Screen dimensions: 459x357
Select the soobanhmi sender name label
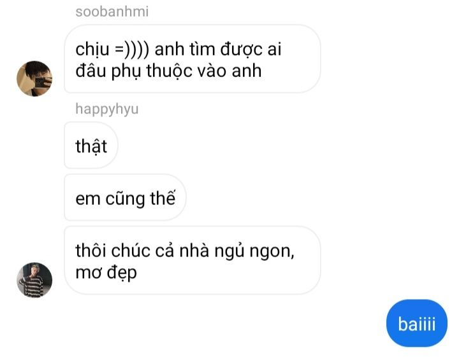[x=112, y=12]
